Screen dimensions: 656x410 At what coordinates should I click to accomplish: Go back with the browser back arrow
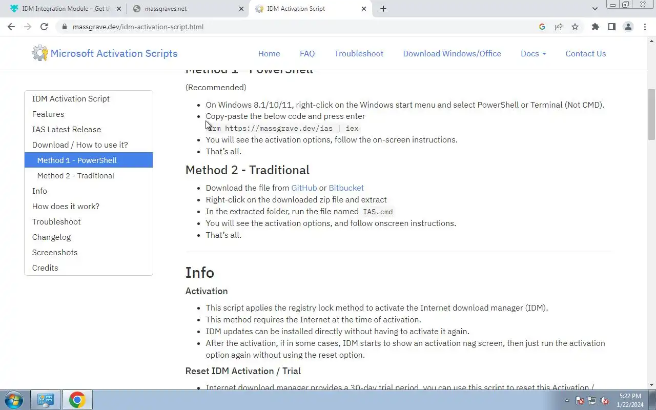(11, 27)
